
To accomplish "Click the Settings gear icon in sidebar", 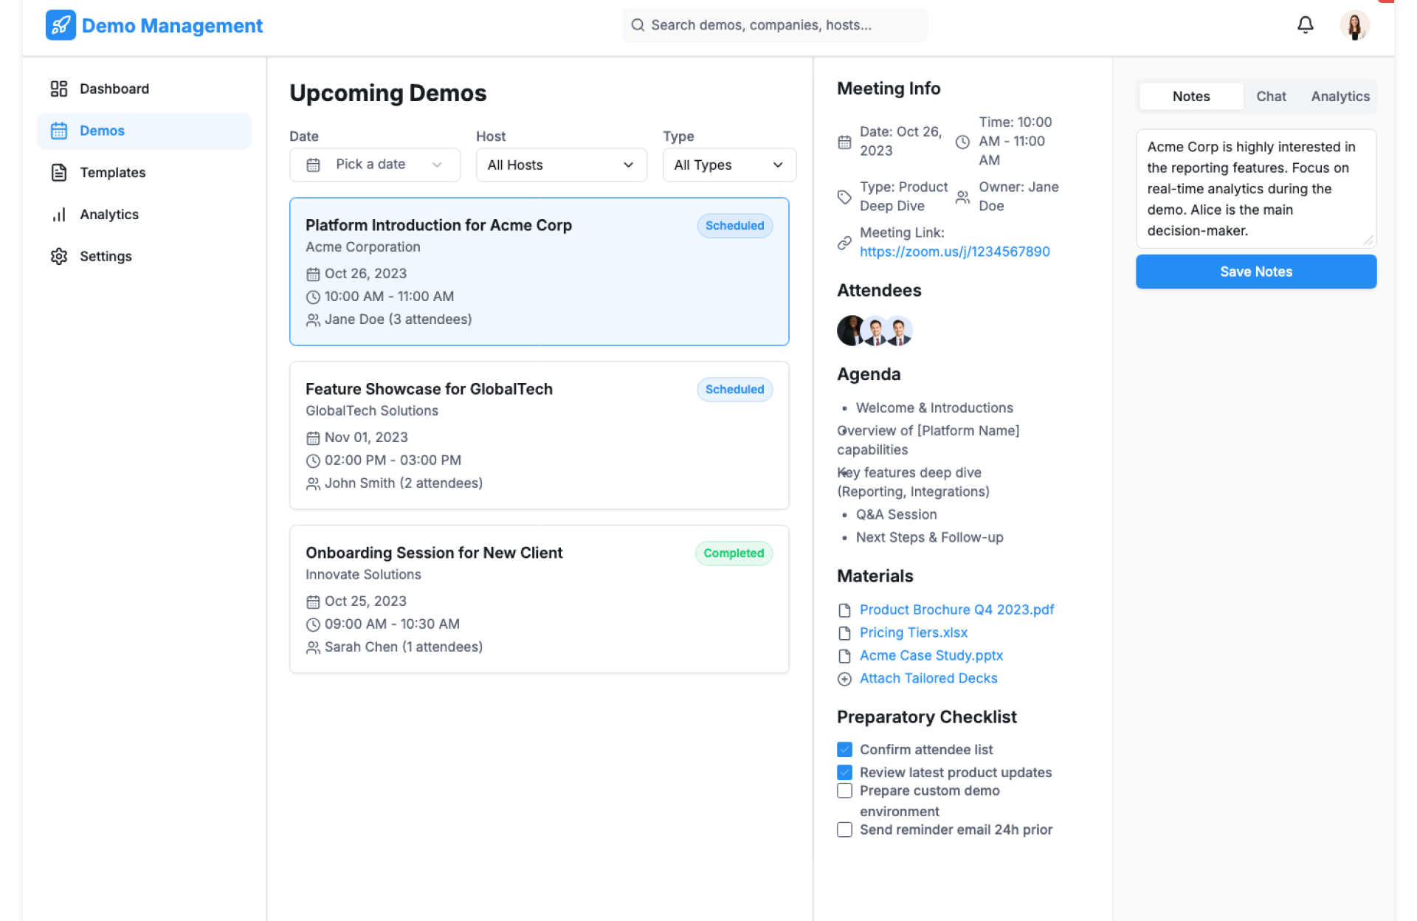I will click(x=59, y=256).
